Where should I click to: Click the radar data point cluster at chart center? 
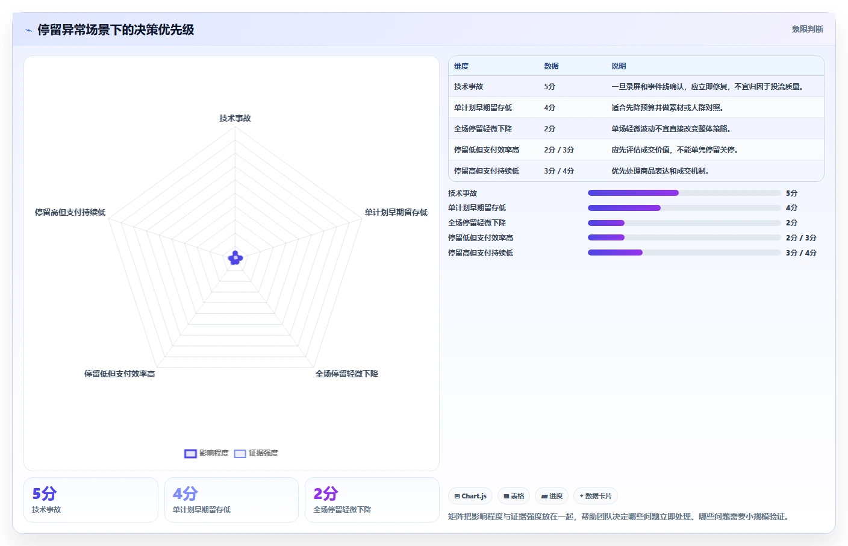235,258
